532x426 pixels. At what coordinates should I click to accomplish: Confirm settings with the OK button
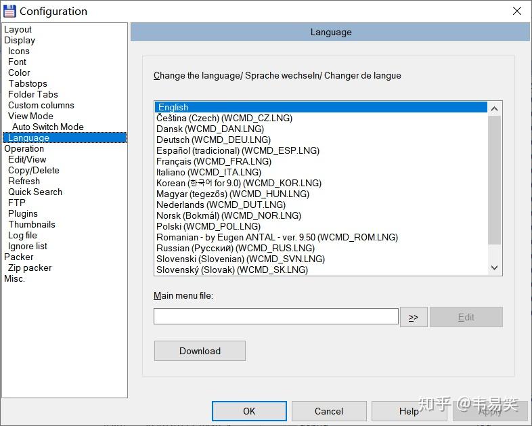point(249,411)
